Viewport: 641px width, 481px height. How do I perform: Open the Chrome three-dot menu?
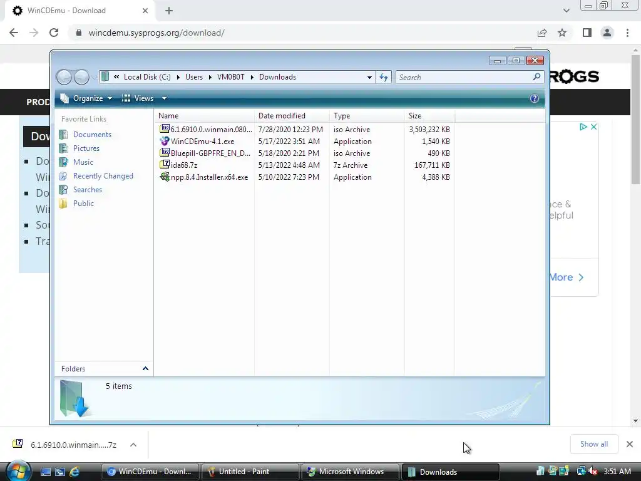(627, 33)
